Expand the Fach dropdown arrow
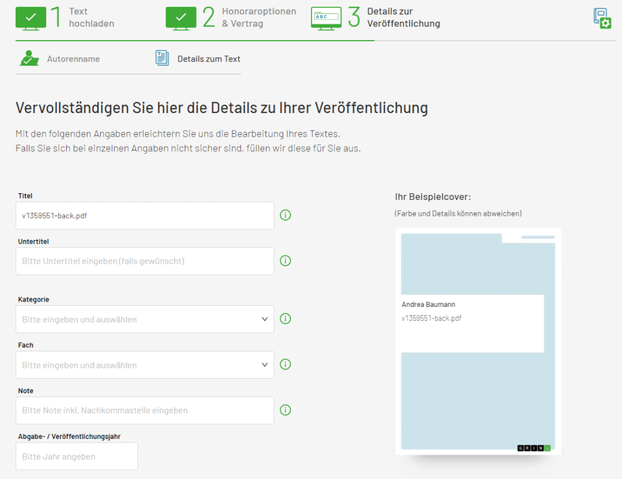 pyautogui.click(x=265, y=365)
